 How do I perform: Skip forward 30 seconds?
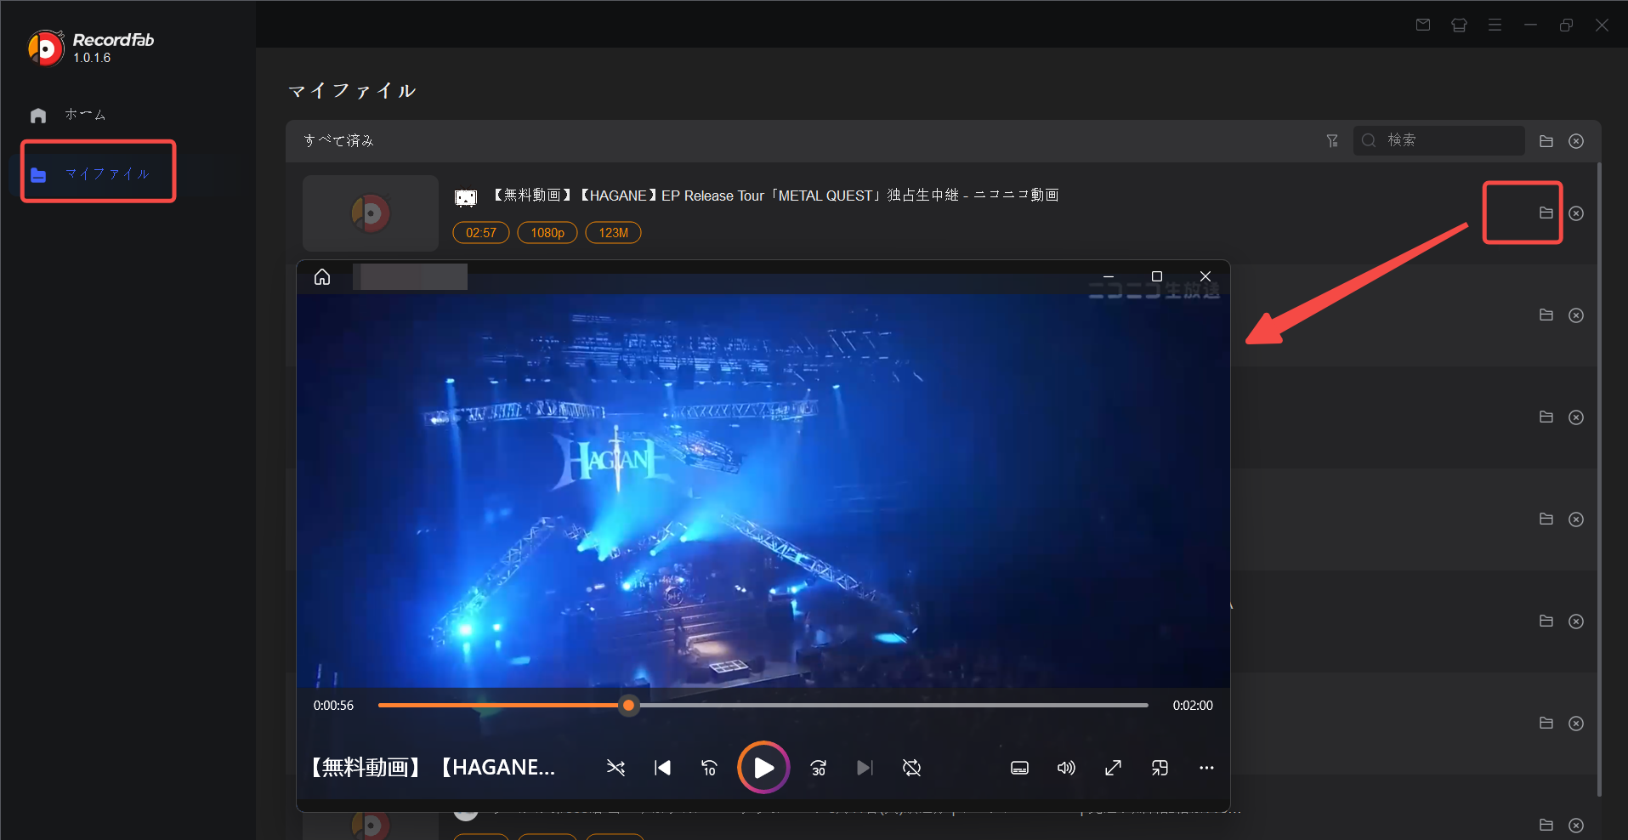pyautogui.click(x=818, y=769)
